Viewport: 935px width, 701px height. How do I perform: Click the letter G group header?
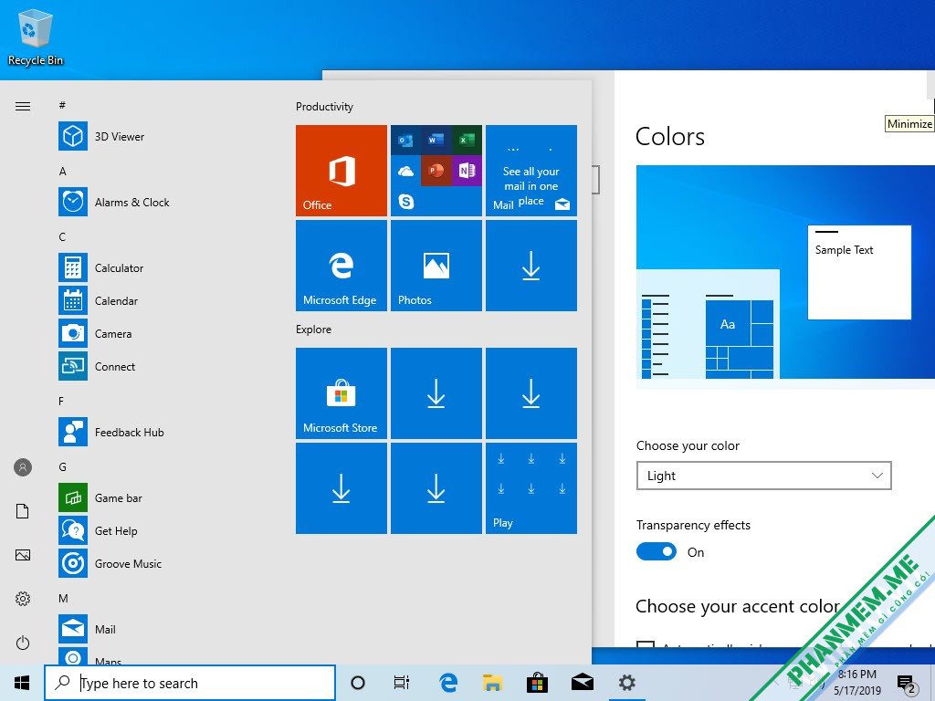[x=62, y=466]
